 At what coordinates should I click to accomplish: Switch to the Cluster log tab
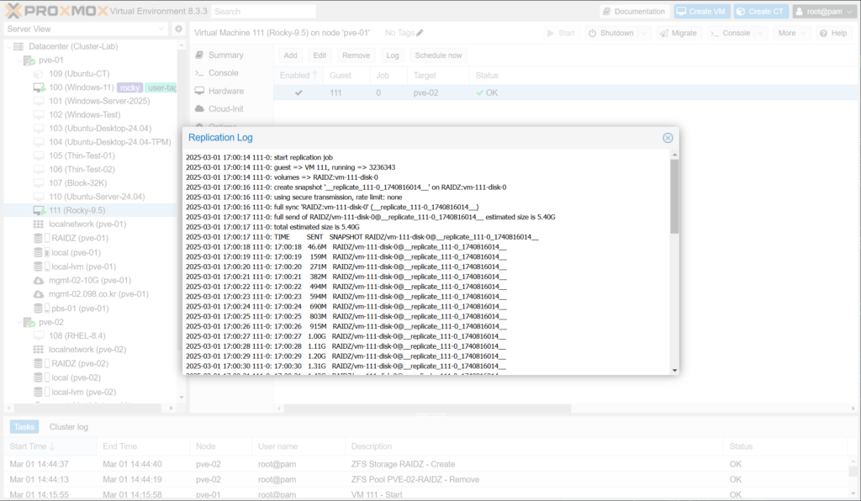pos(68,427)
